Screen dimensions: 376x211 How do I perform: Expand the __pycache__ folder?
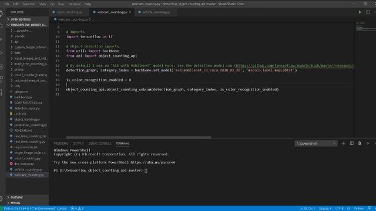pos(22,30)
